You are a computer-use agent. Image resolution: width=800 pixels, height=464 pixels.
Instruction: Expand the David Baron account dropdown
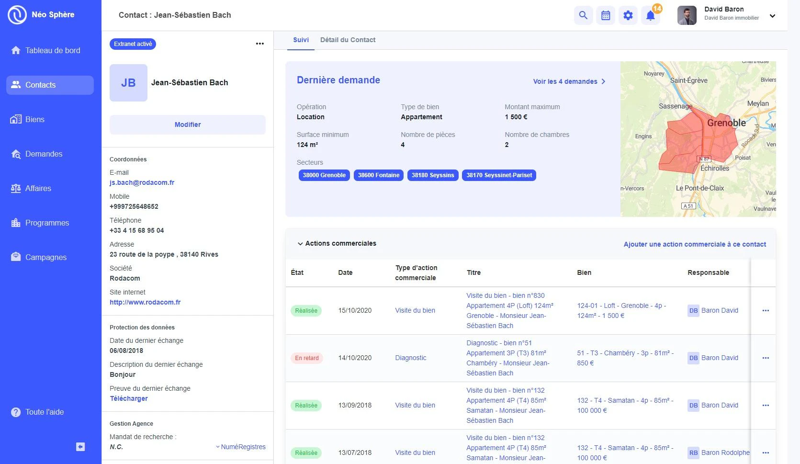point(772,16)
